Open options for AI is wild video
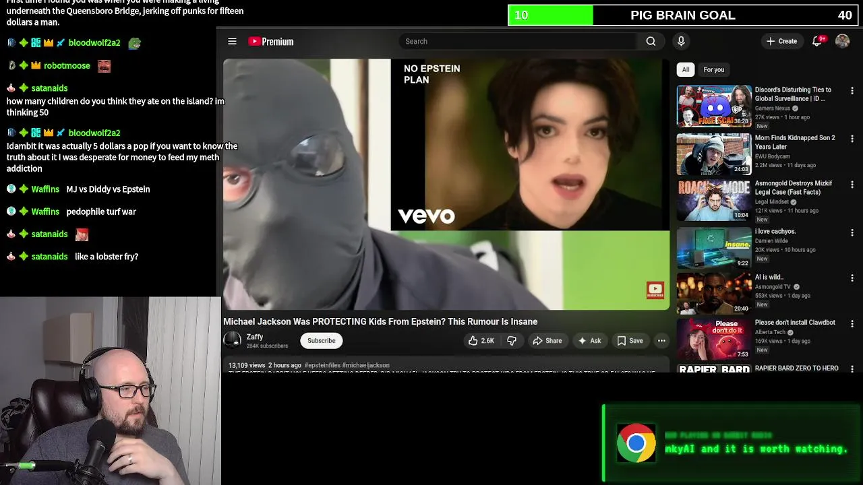The image size is (863, 485). click(x=852, y=278)
